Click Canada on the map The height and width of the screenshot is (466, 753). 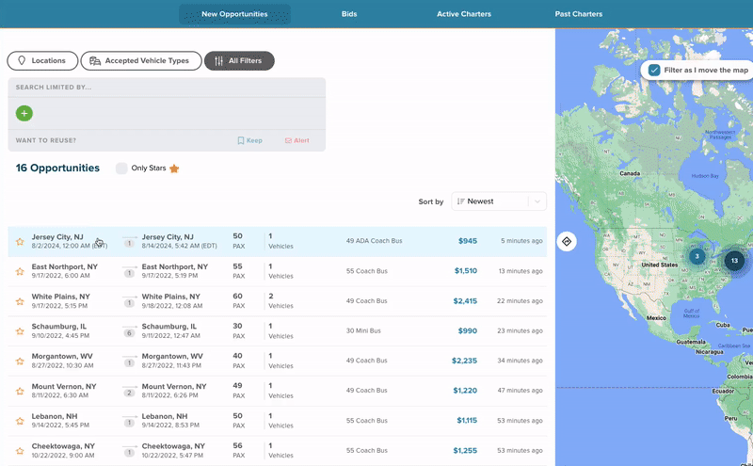click(x=630, y=173)
